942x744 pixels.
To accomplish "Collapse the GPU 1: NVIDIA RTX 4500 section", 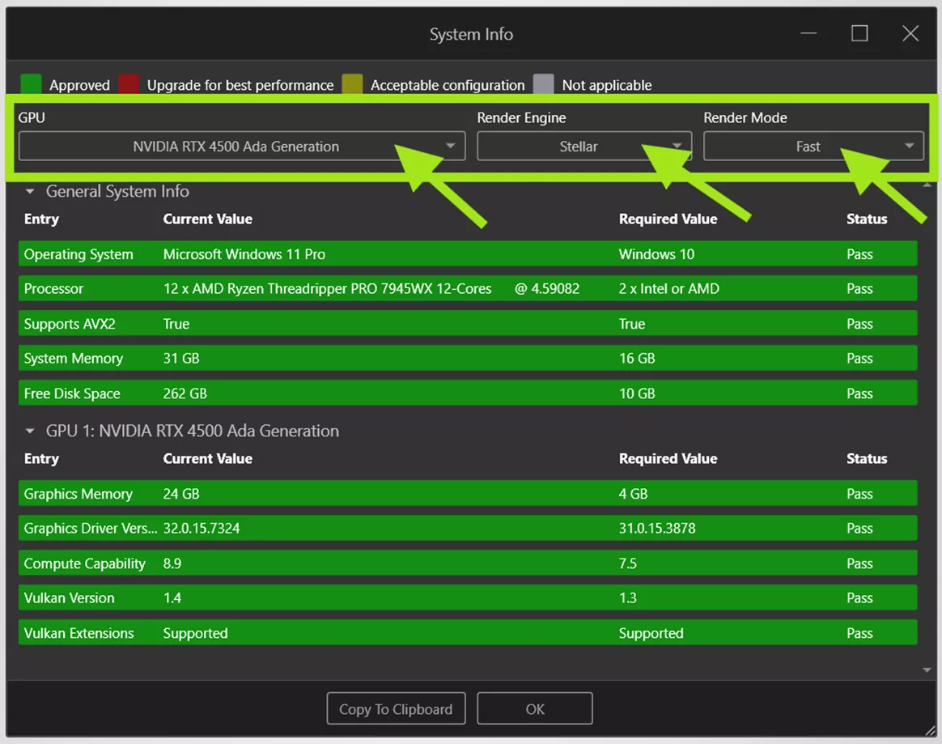I will tap(30, 431).
